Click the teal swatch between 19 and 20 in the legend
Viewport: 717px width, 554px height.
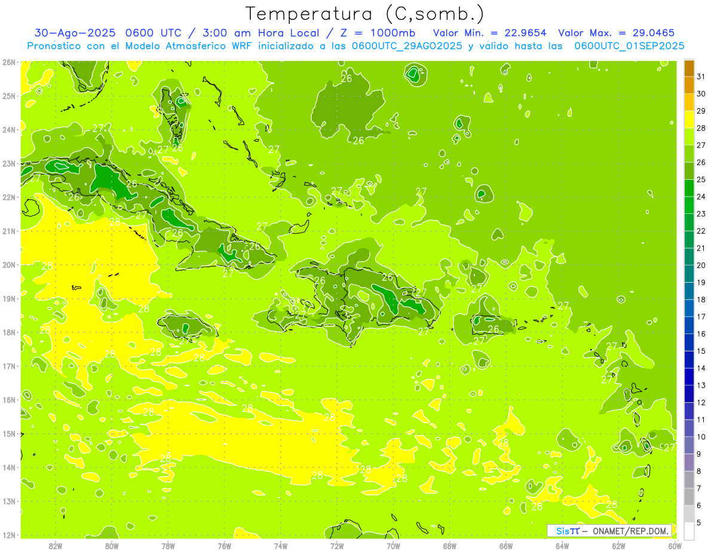689,274
